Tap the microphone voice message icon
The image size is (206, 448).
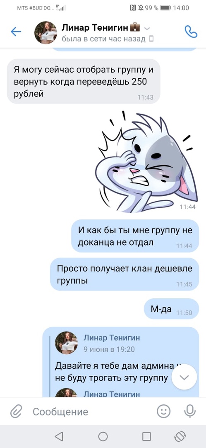tap(190, 411)
